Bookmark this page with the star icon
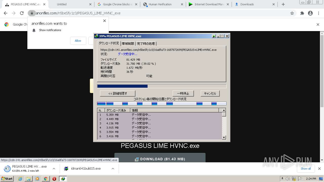Screen dimensions: 324x182 [x=292, y=13]
